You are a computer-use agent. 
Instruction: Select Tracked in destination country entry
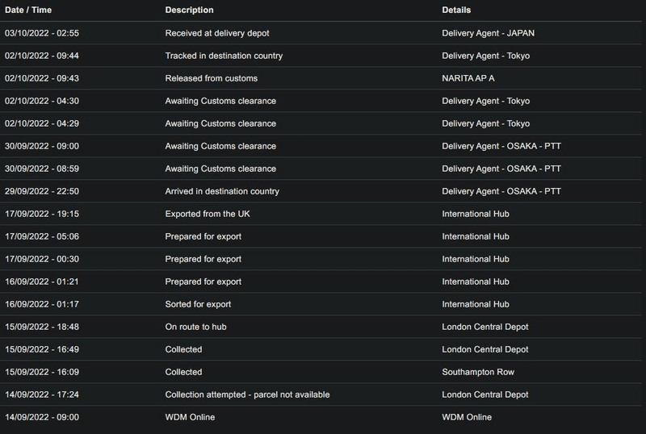[x=224, y=56]
